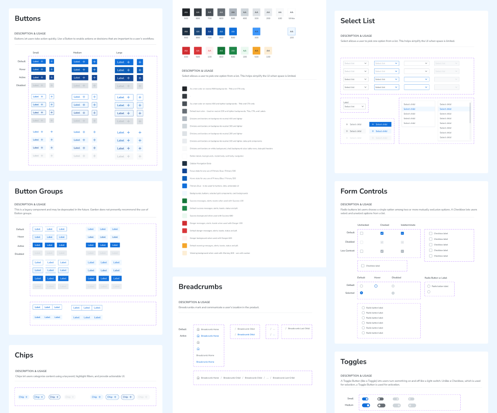Select the blue hover-state radio button
The height and width of the screenshot is (413, 497).
[376, 286]
